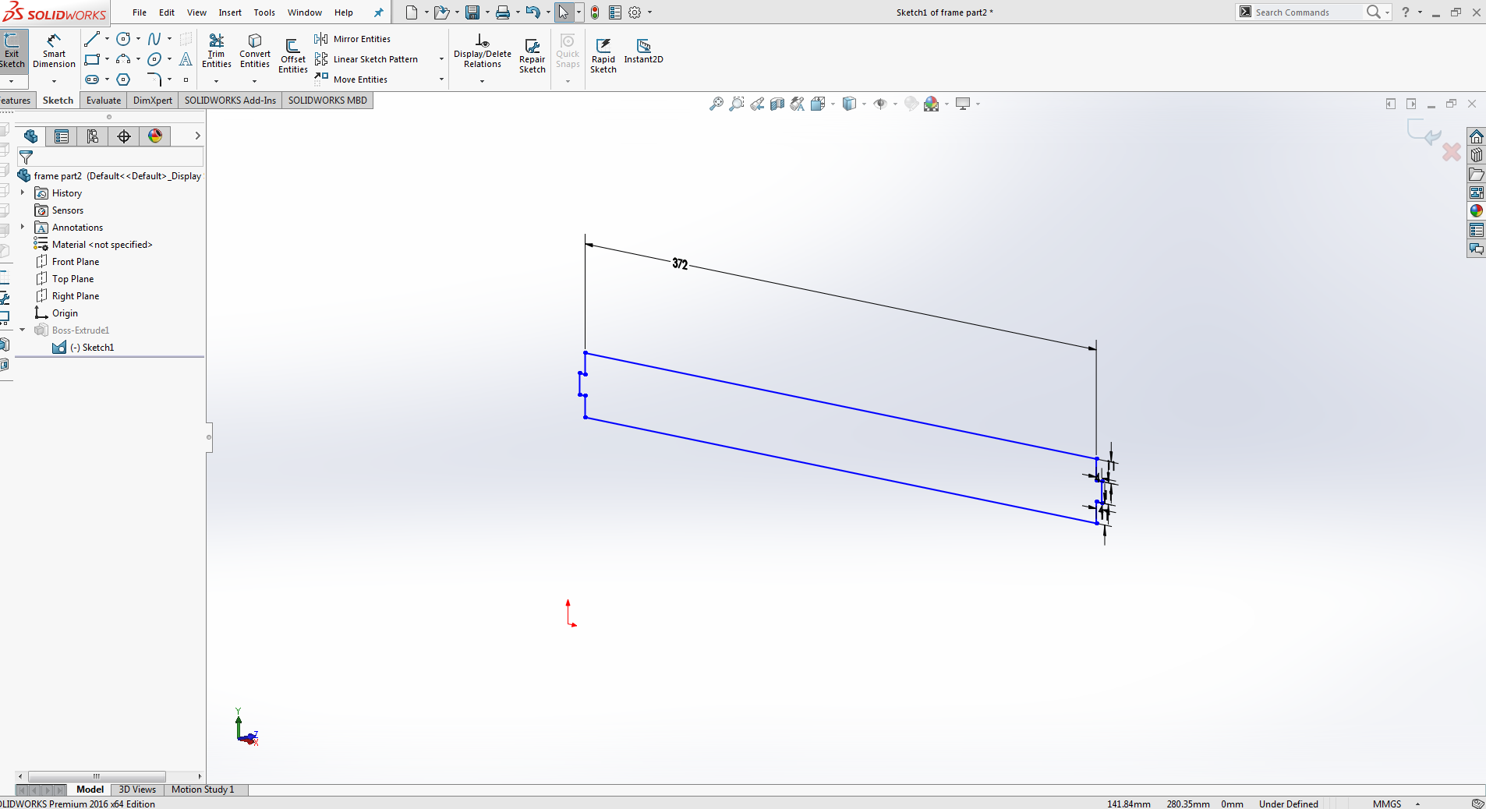Click the Display/Delete Relations button
Image resolution: width=1486 pixels, height=809 pixels.
(483, 51)
